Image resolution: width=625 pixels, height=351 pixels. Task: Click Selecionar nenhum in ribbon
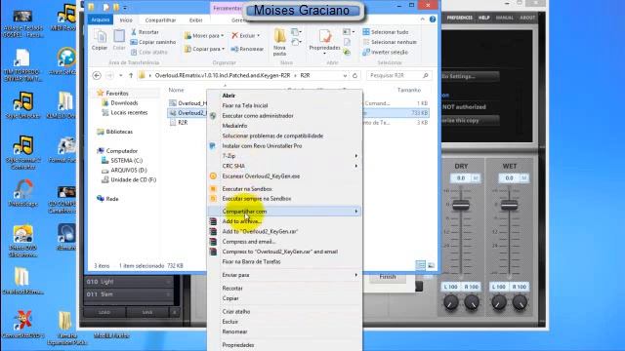tap(390, 42)
